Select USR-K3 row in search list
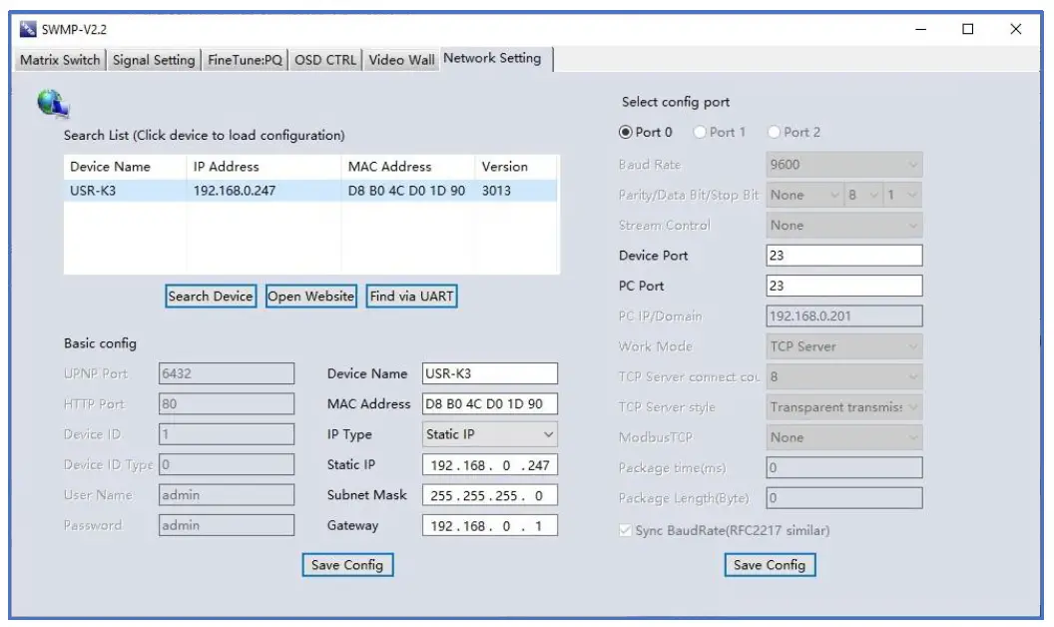The image size is (1054, 627). (310, 191)
